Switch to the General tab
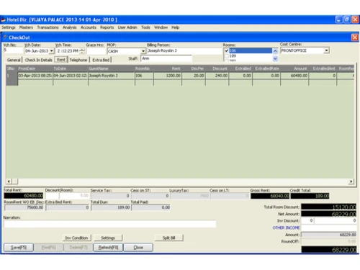This screenshot has width=360, height=270. 14,60
